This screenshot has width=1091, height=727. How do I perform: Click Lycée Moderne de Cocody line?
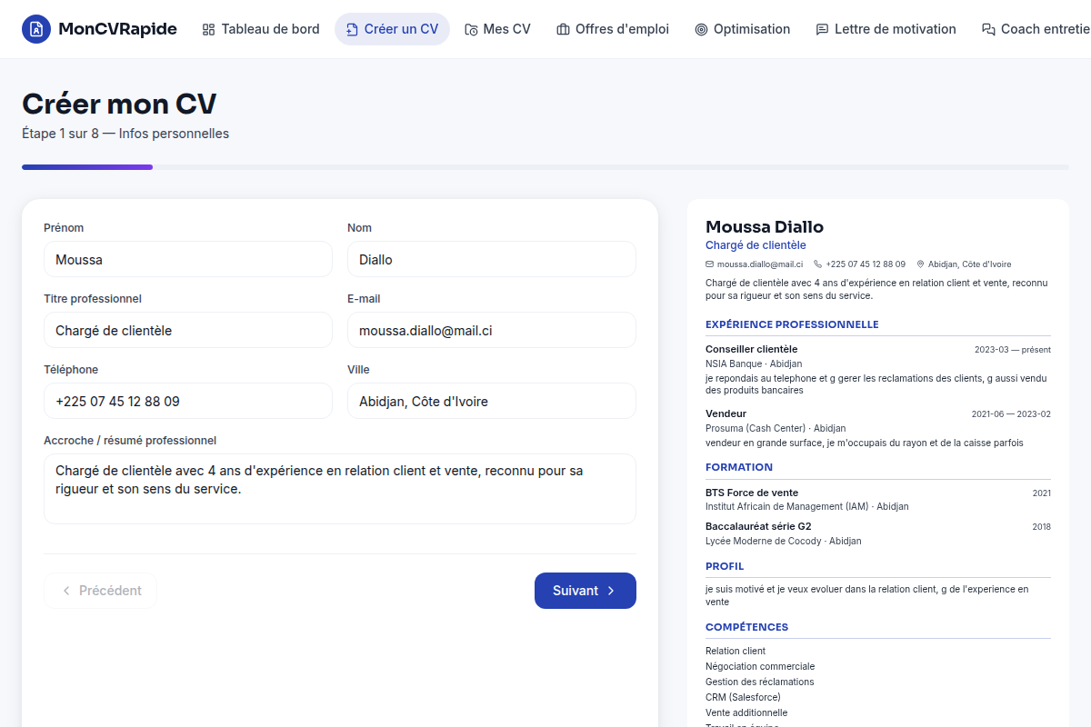click(x=784, y=541)
